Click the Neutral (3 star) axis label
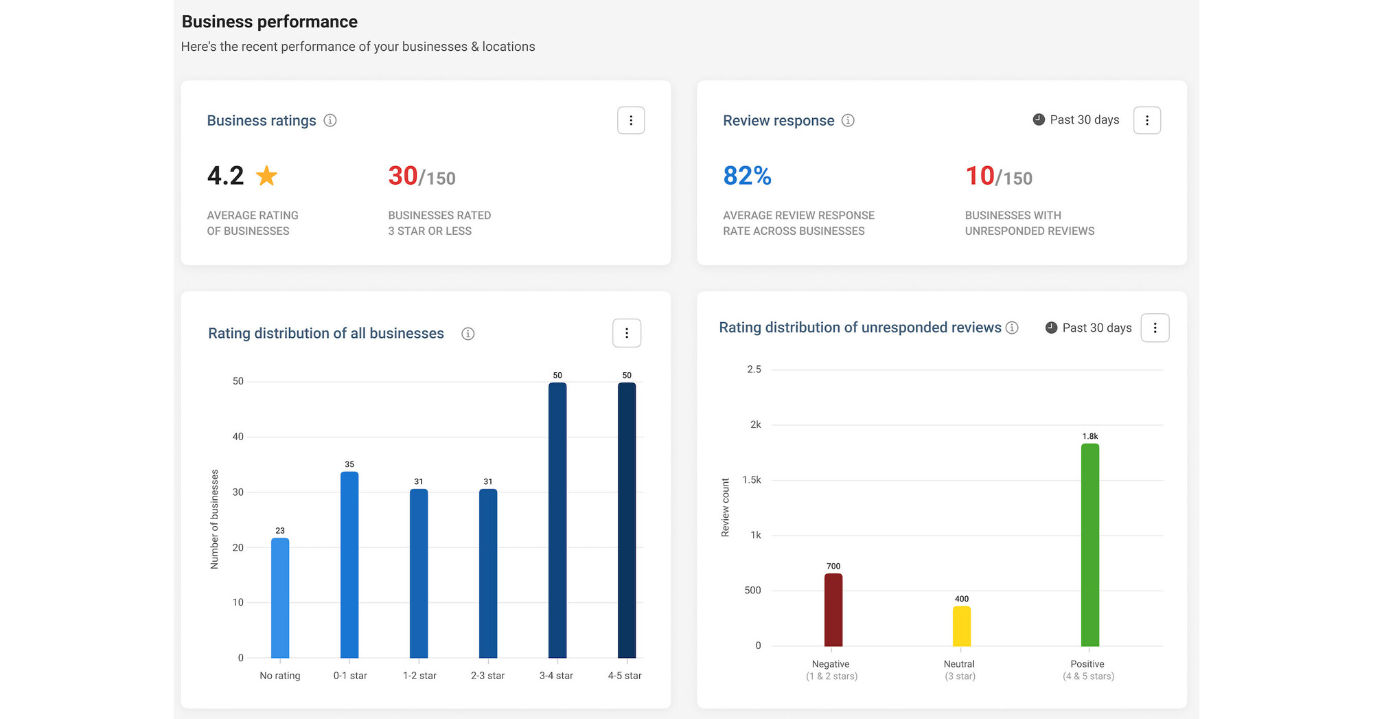 [x=960, y=670]
